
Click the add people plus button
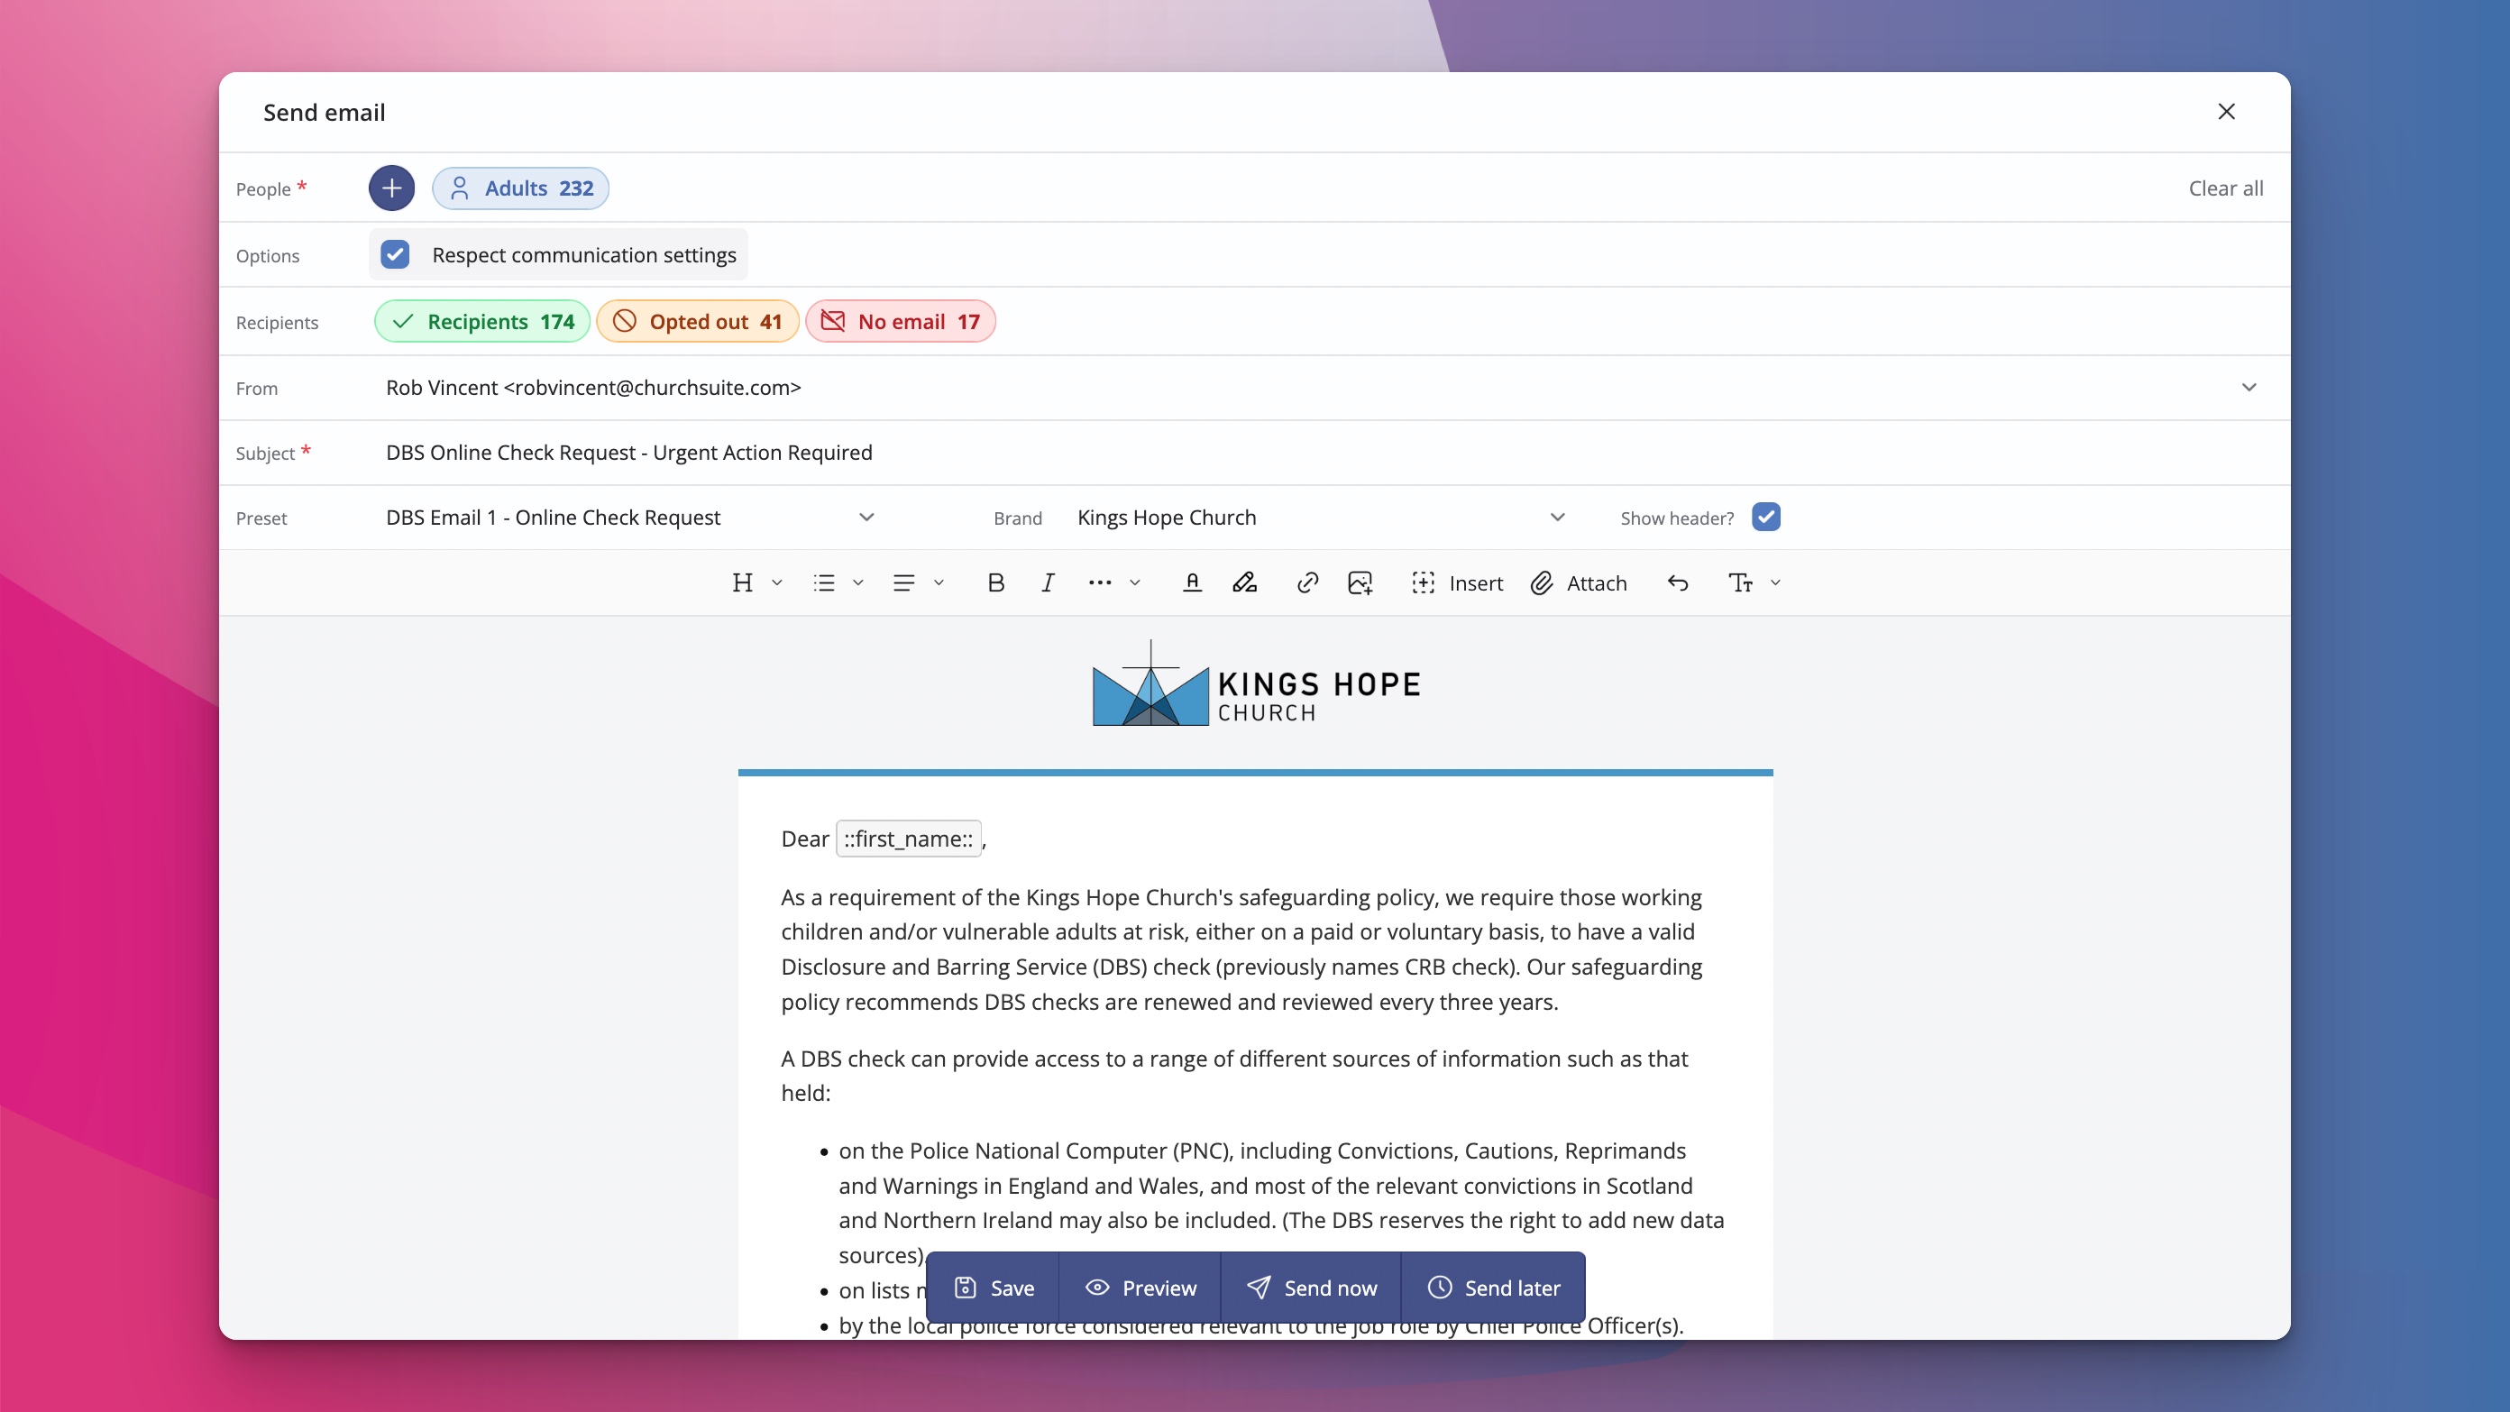click(391, 188)
